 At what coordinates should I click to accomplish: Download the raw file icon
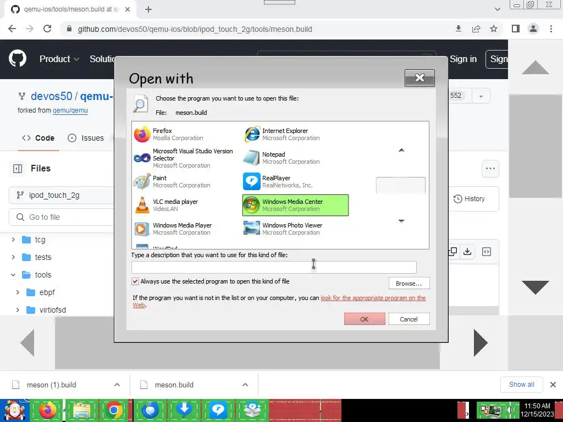(467, 252)
